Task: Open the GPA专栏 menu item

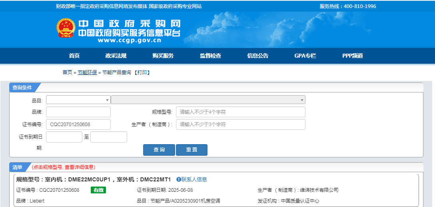Action: coord(305,56)
